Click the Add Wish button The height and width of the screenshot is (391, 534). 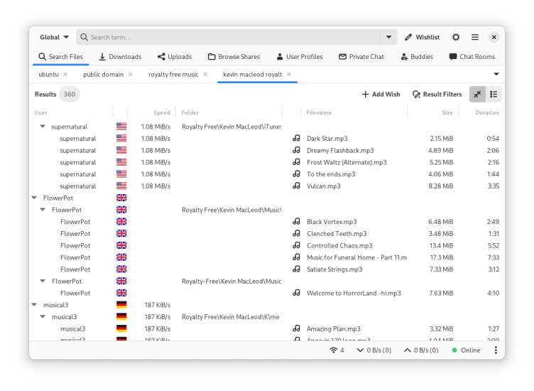tap(381, 94)
